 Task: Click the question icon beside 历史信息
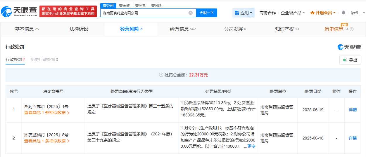pyautogui.click(x=352, y=29)
